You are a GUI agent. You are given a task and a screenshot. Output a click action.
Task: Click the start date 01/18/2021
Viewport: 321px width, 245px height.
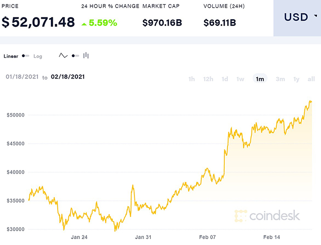pos(21,77)
